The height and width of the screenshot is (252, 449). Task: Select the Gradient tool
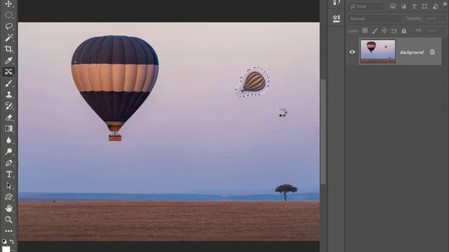point(8,129)
